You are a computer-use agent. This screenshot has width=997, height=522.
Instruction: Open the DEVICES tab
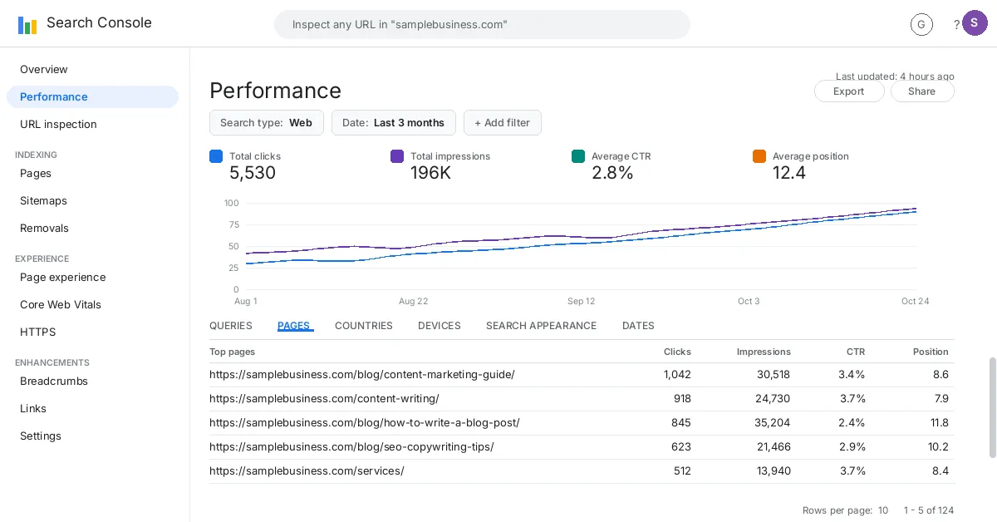coord(440,326)
